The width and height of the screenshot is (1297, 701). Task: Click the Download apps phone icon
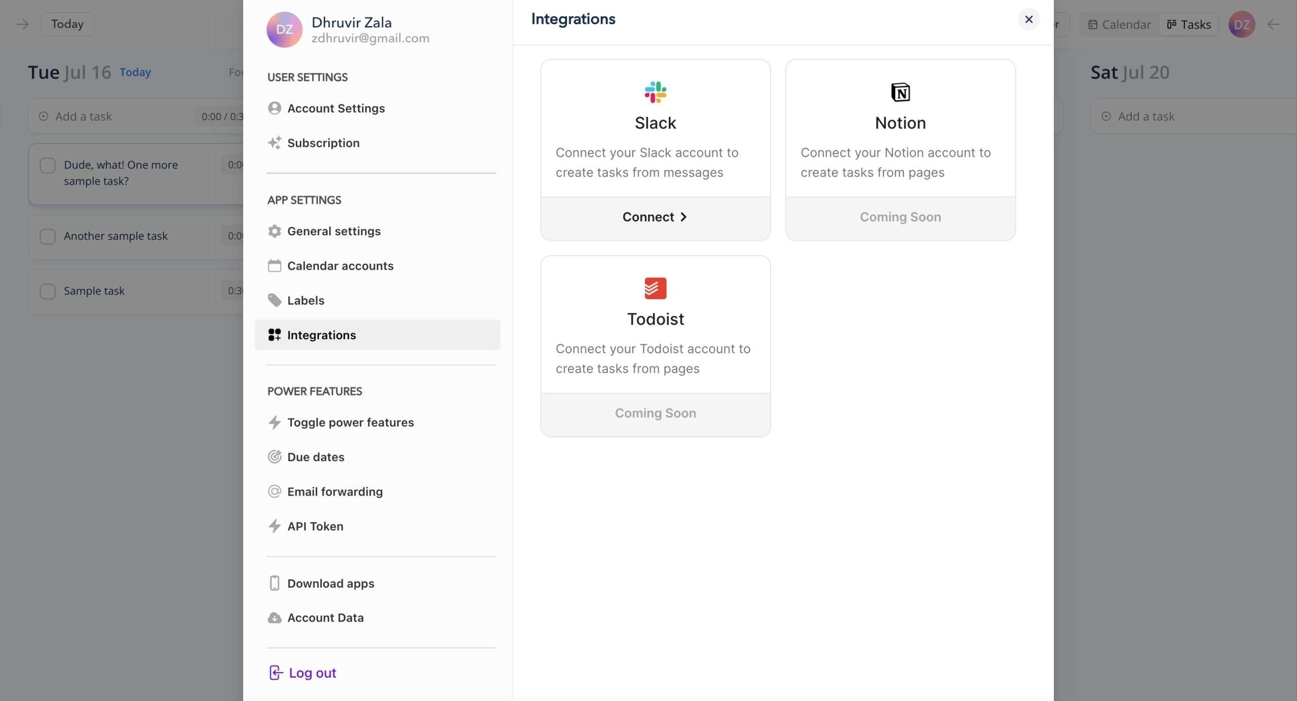275,583
